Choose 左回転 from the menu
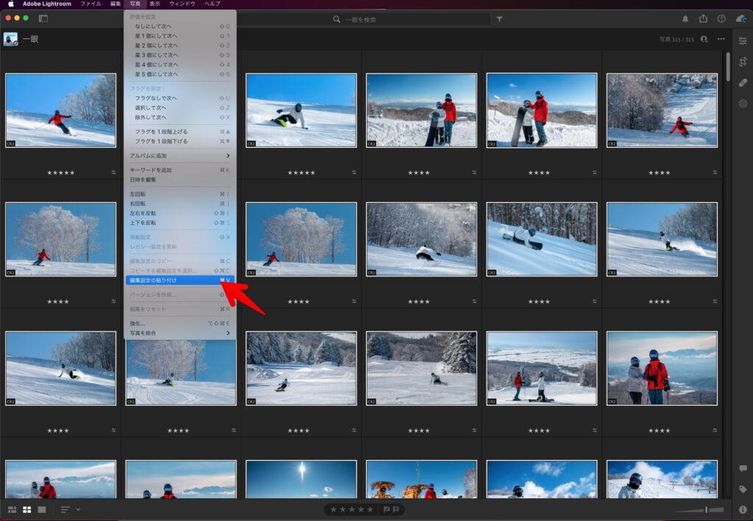The width and height of the screenshot is (753, 521). 179,194
